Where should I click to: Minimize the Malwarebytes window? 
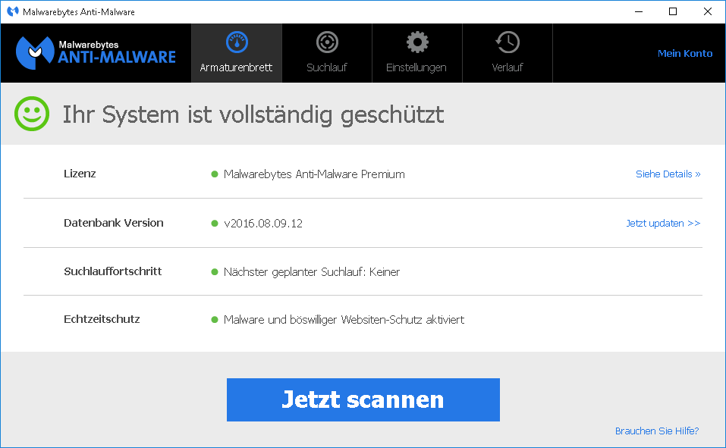point(639,11)
